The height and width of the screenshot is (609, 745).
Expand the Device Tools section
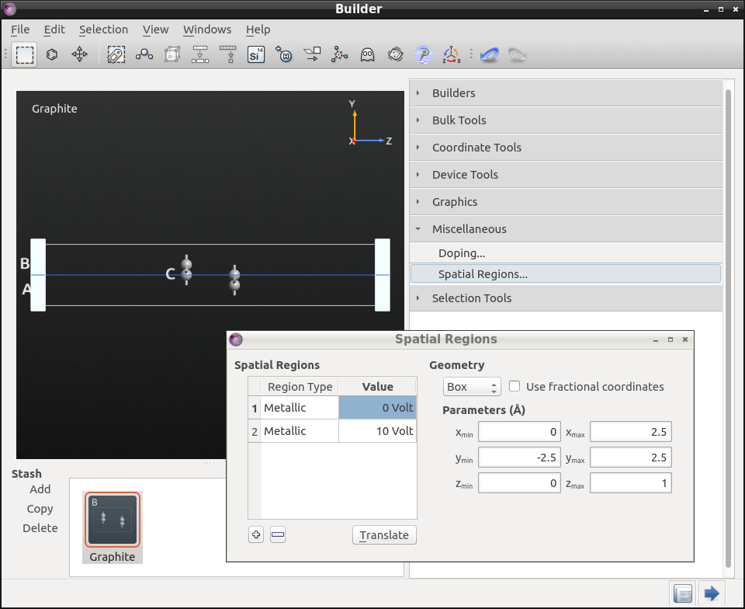click(x=566, y=175)
